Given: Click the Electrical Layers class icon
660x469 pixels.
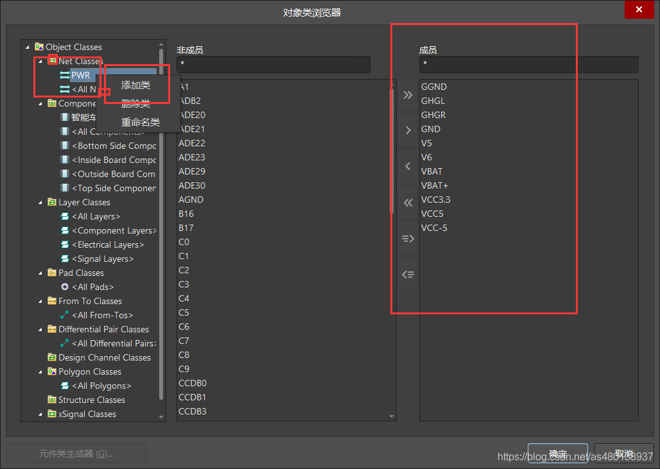Looking at the screenshot, I should click(x=64, y=244).
